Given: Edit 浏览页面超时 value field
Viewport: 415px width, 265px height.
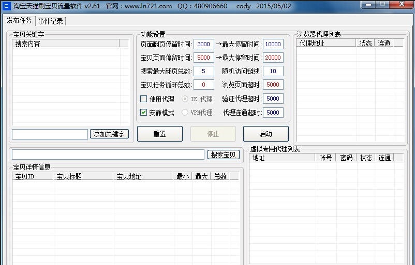Looking at the screenshot, I should point(273,85).
